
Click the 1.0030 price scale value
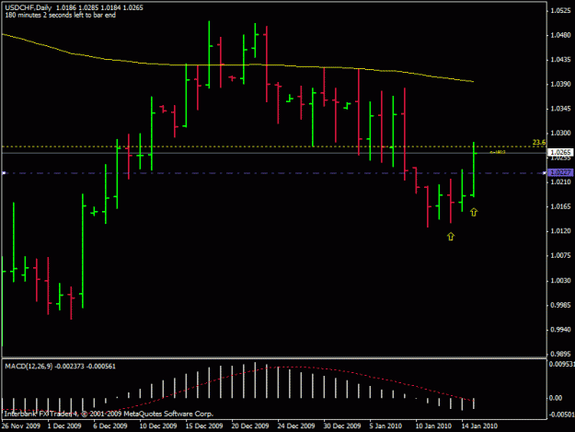(561, 280)
